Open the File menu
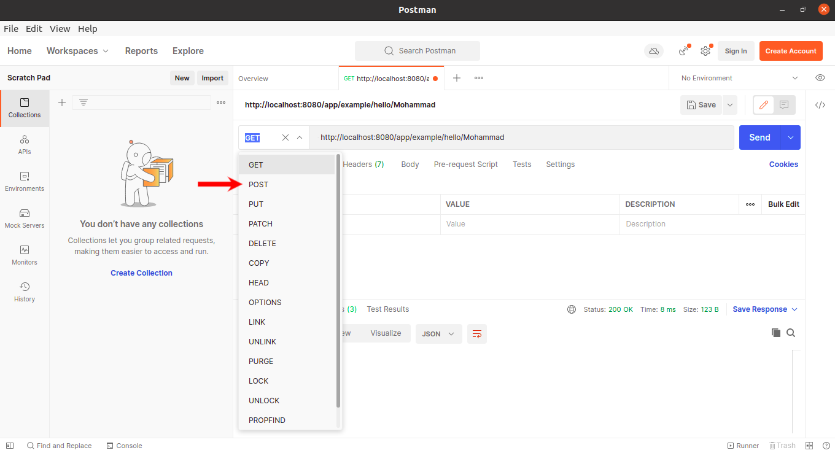This screenshot has height=453, width=835. point(11,29)
